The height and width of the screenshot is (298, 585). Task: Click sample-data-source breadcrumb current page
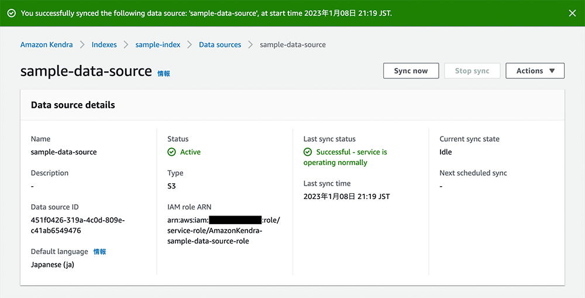click(293, 45)
